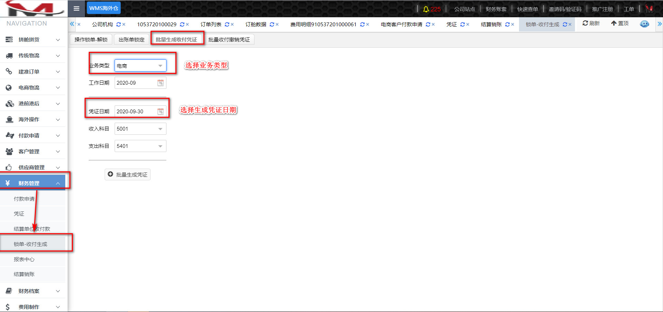Switch to 操作锁单-解锁 tab
The image size is (663, 312).
[91, 39]
